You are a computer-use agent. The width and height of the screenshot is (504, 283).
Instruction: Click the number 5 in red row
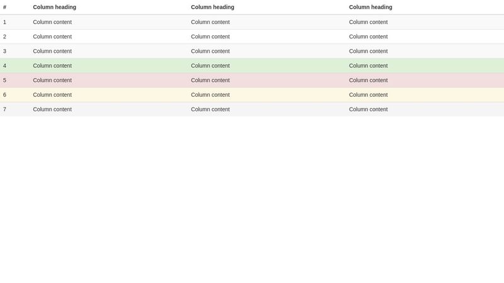coord(5,80)
